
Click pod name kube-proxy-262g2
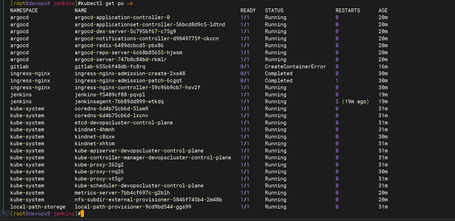point(99,165)
